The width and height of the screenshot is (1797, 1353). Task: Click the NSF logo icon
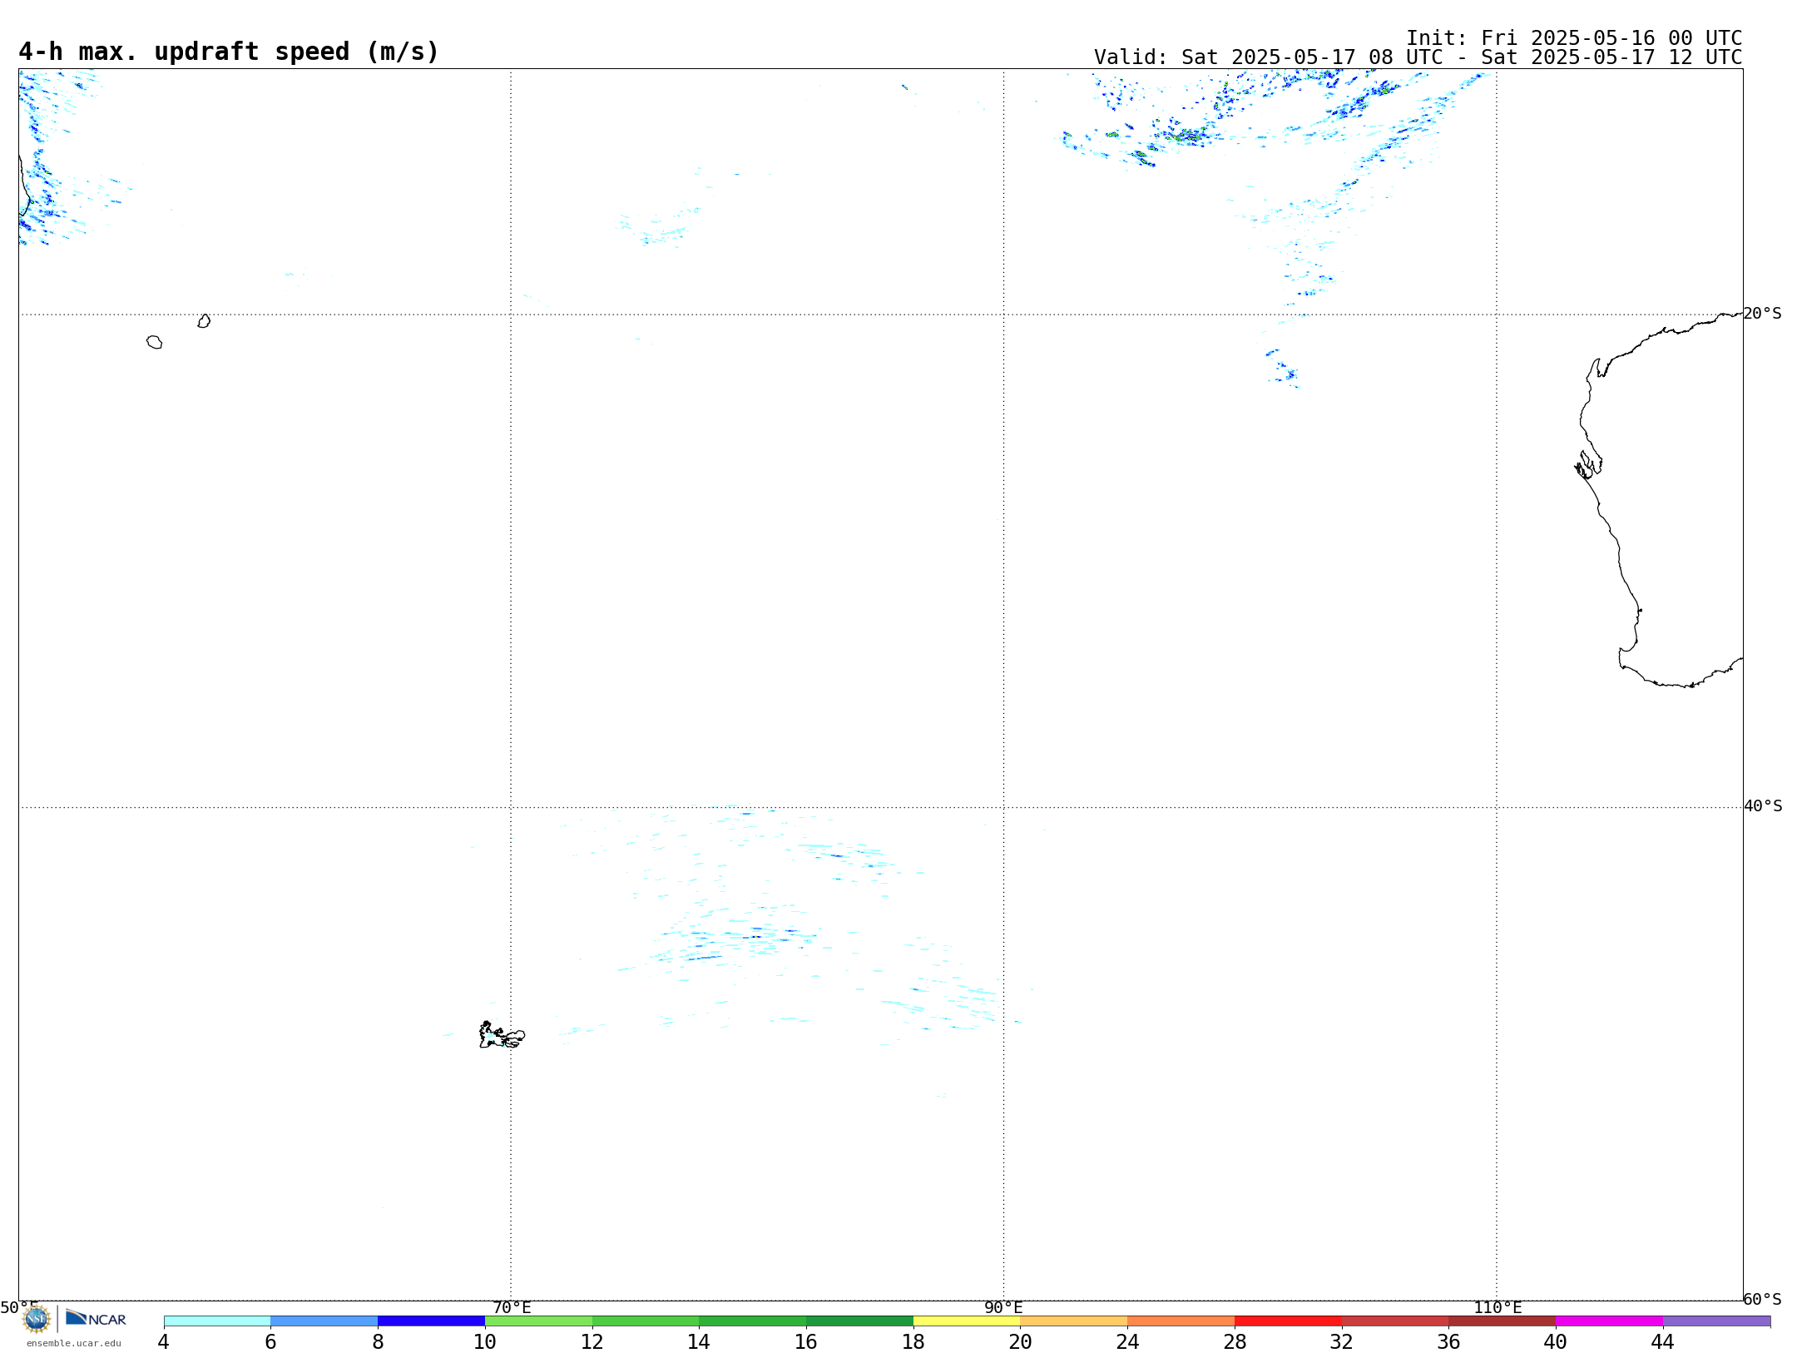coord(37,1319)
